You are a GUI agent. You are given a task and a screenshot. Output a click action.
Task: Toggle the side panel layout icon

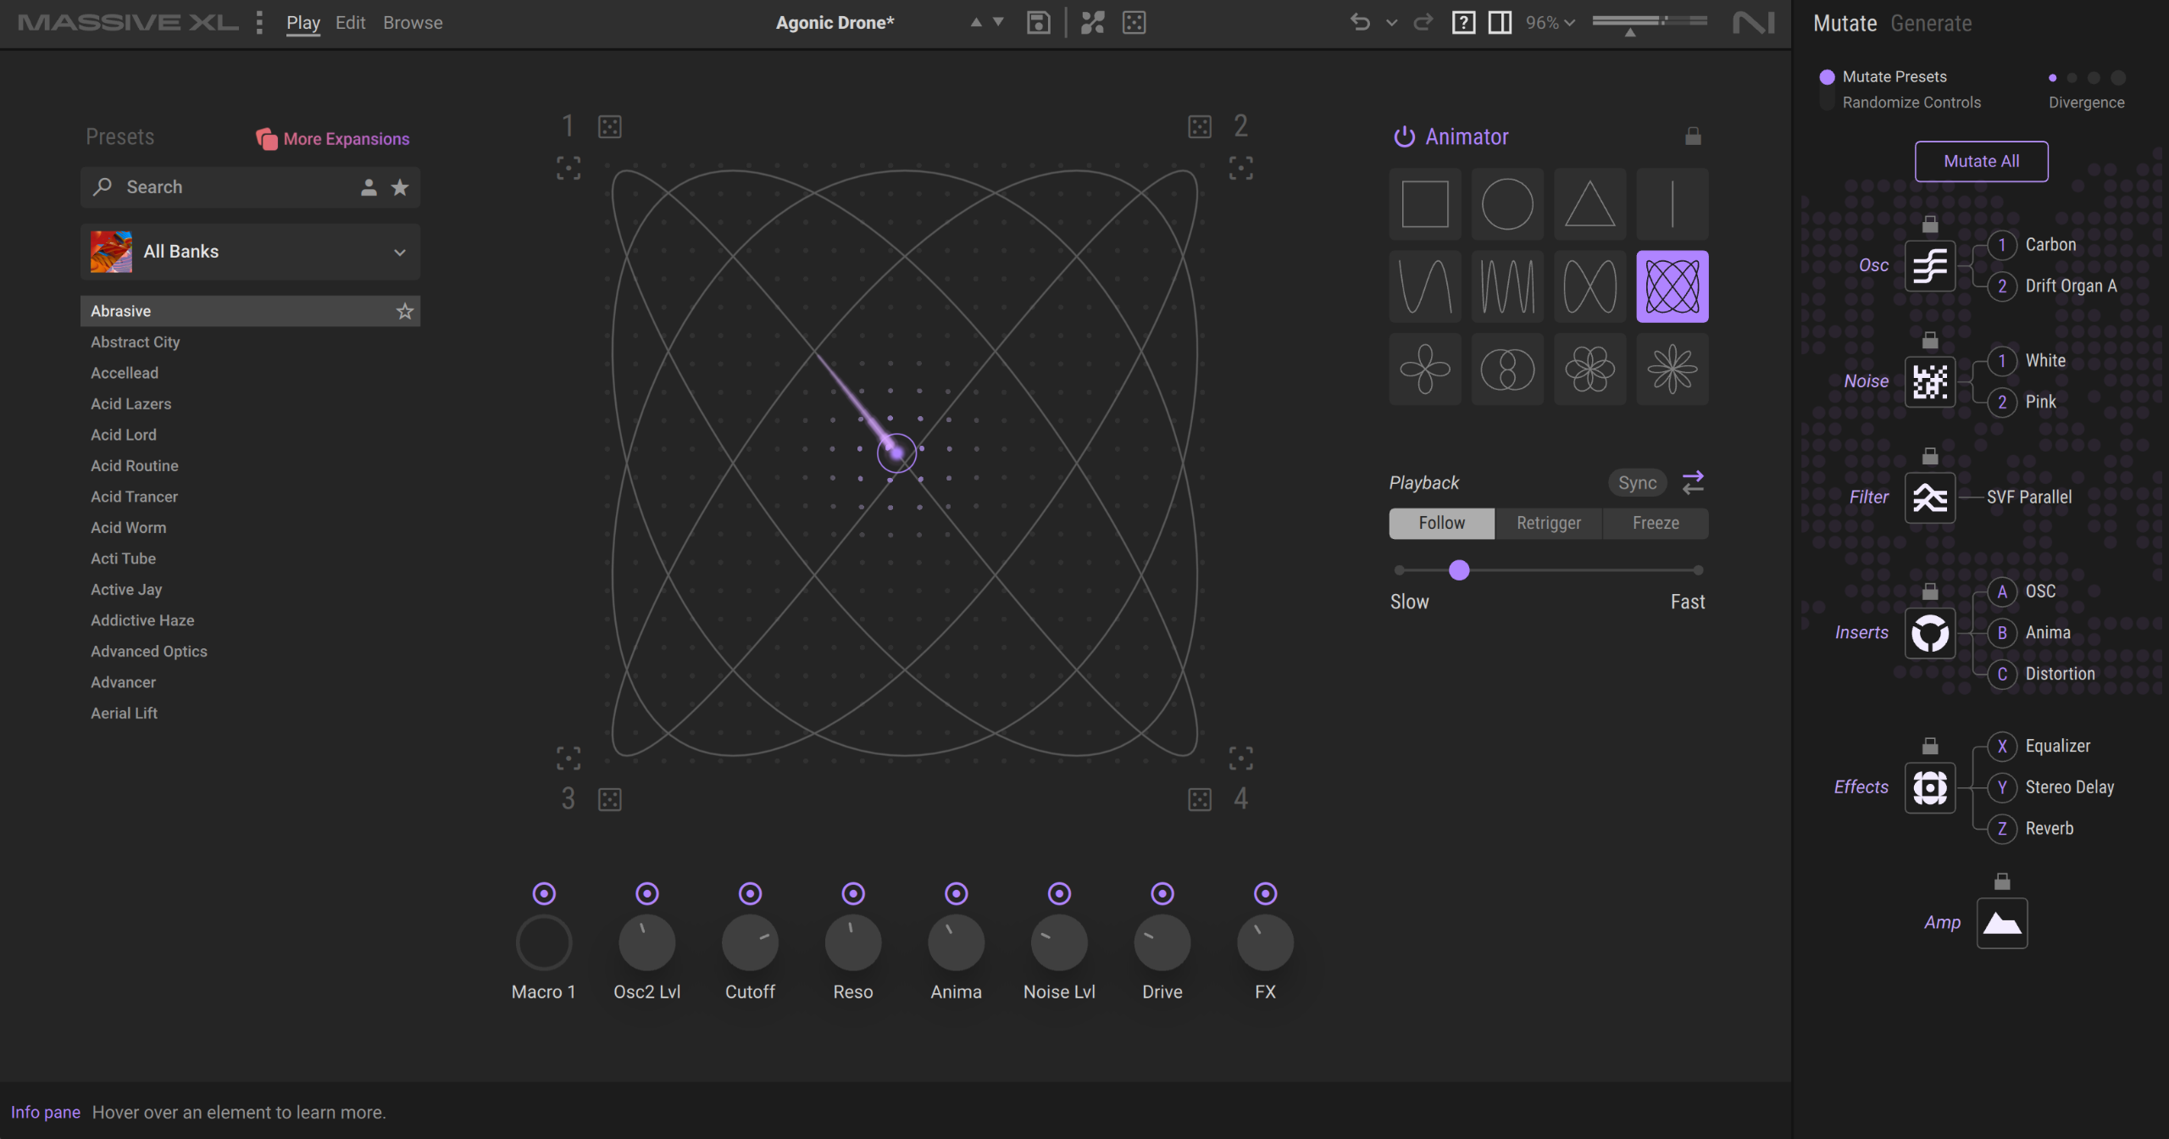[x=1500, y=23]
